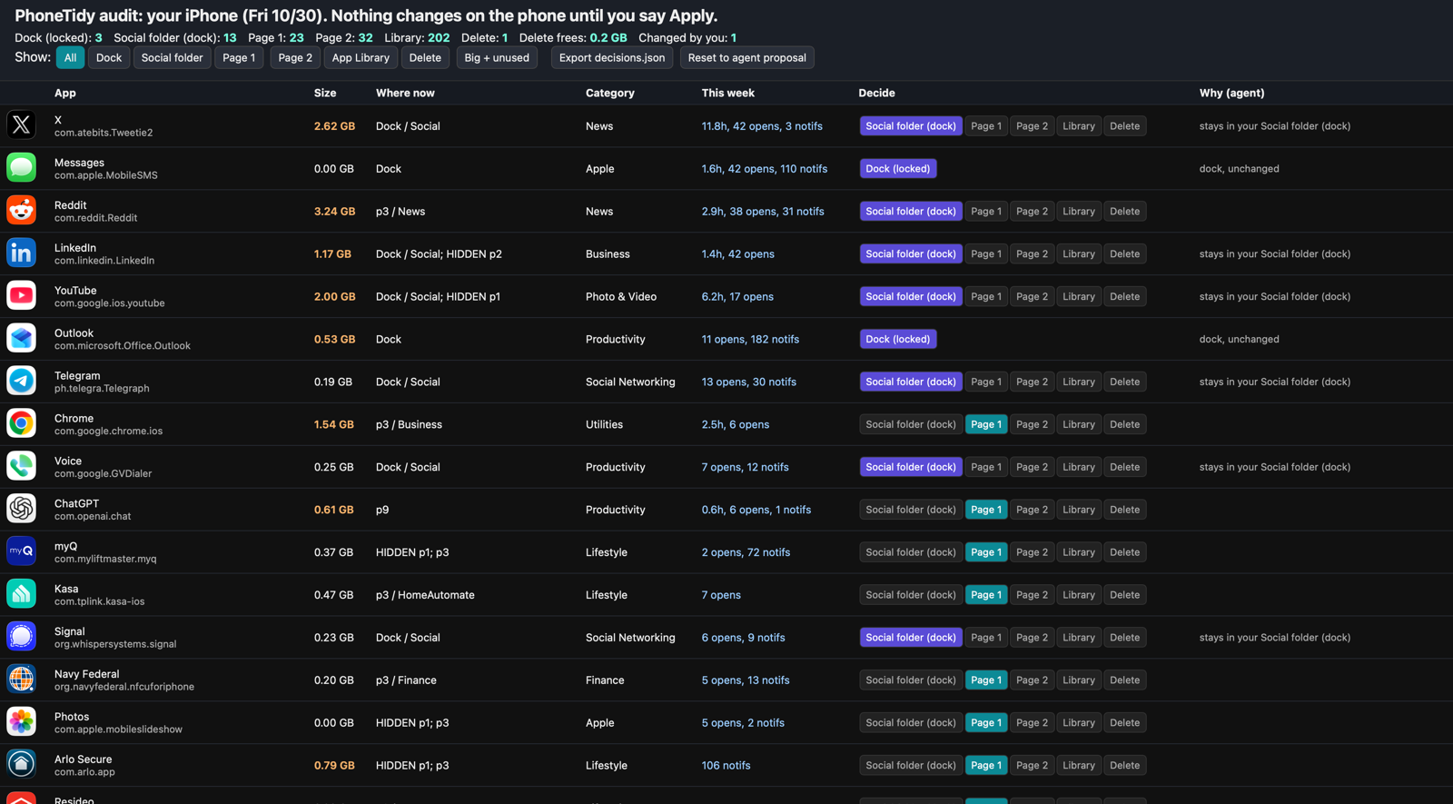Set ChatGPT decision to Library
Screen dimensions: 1453x804
click(1079, 510)
